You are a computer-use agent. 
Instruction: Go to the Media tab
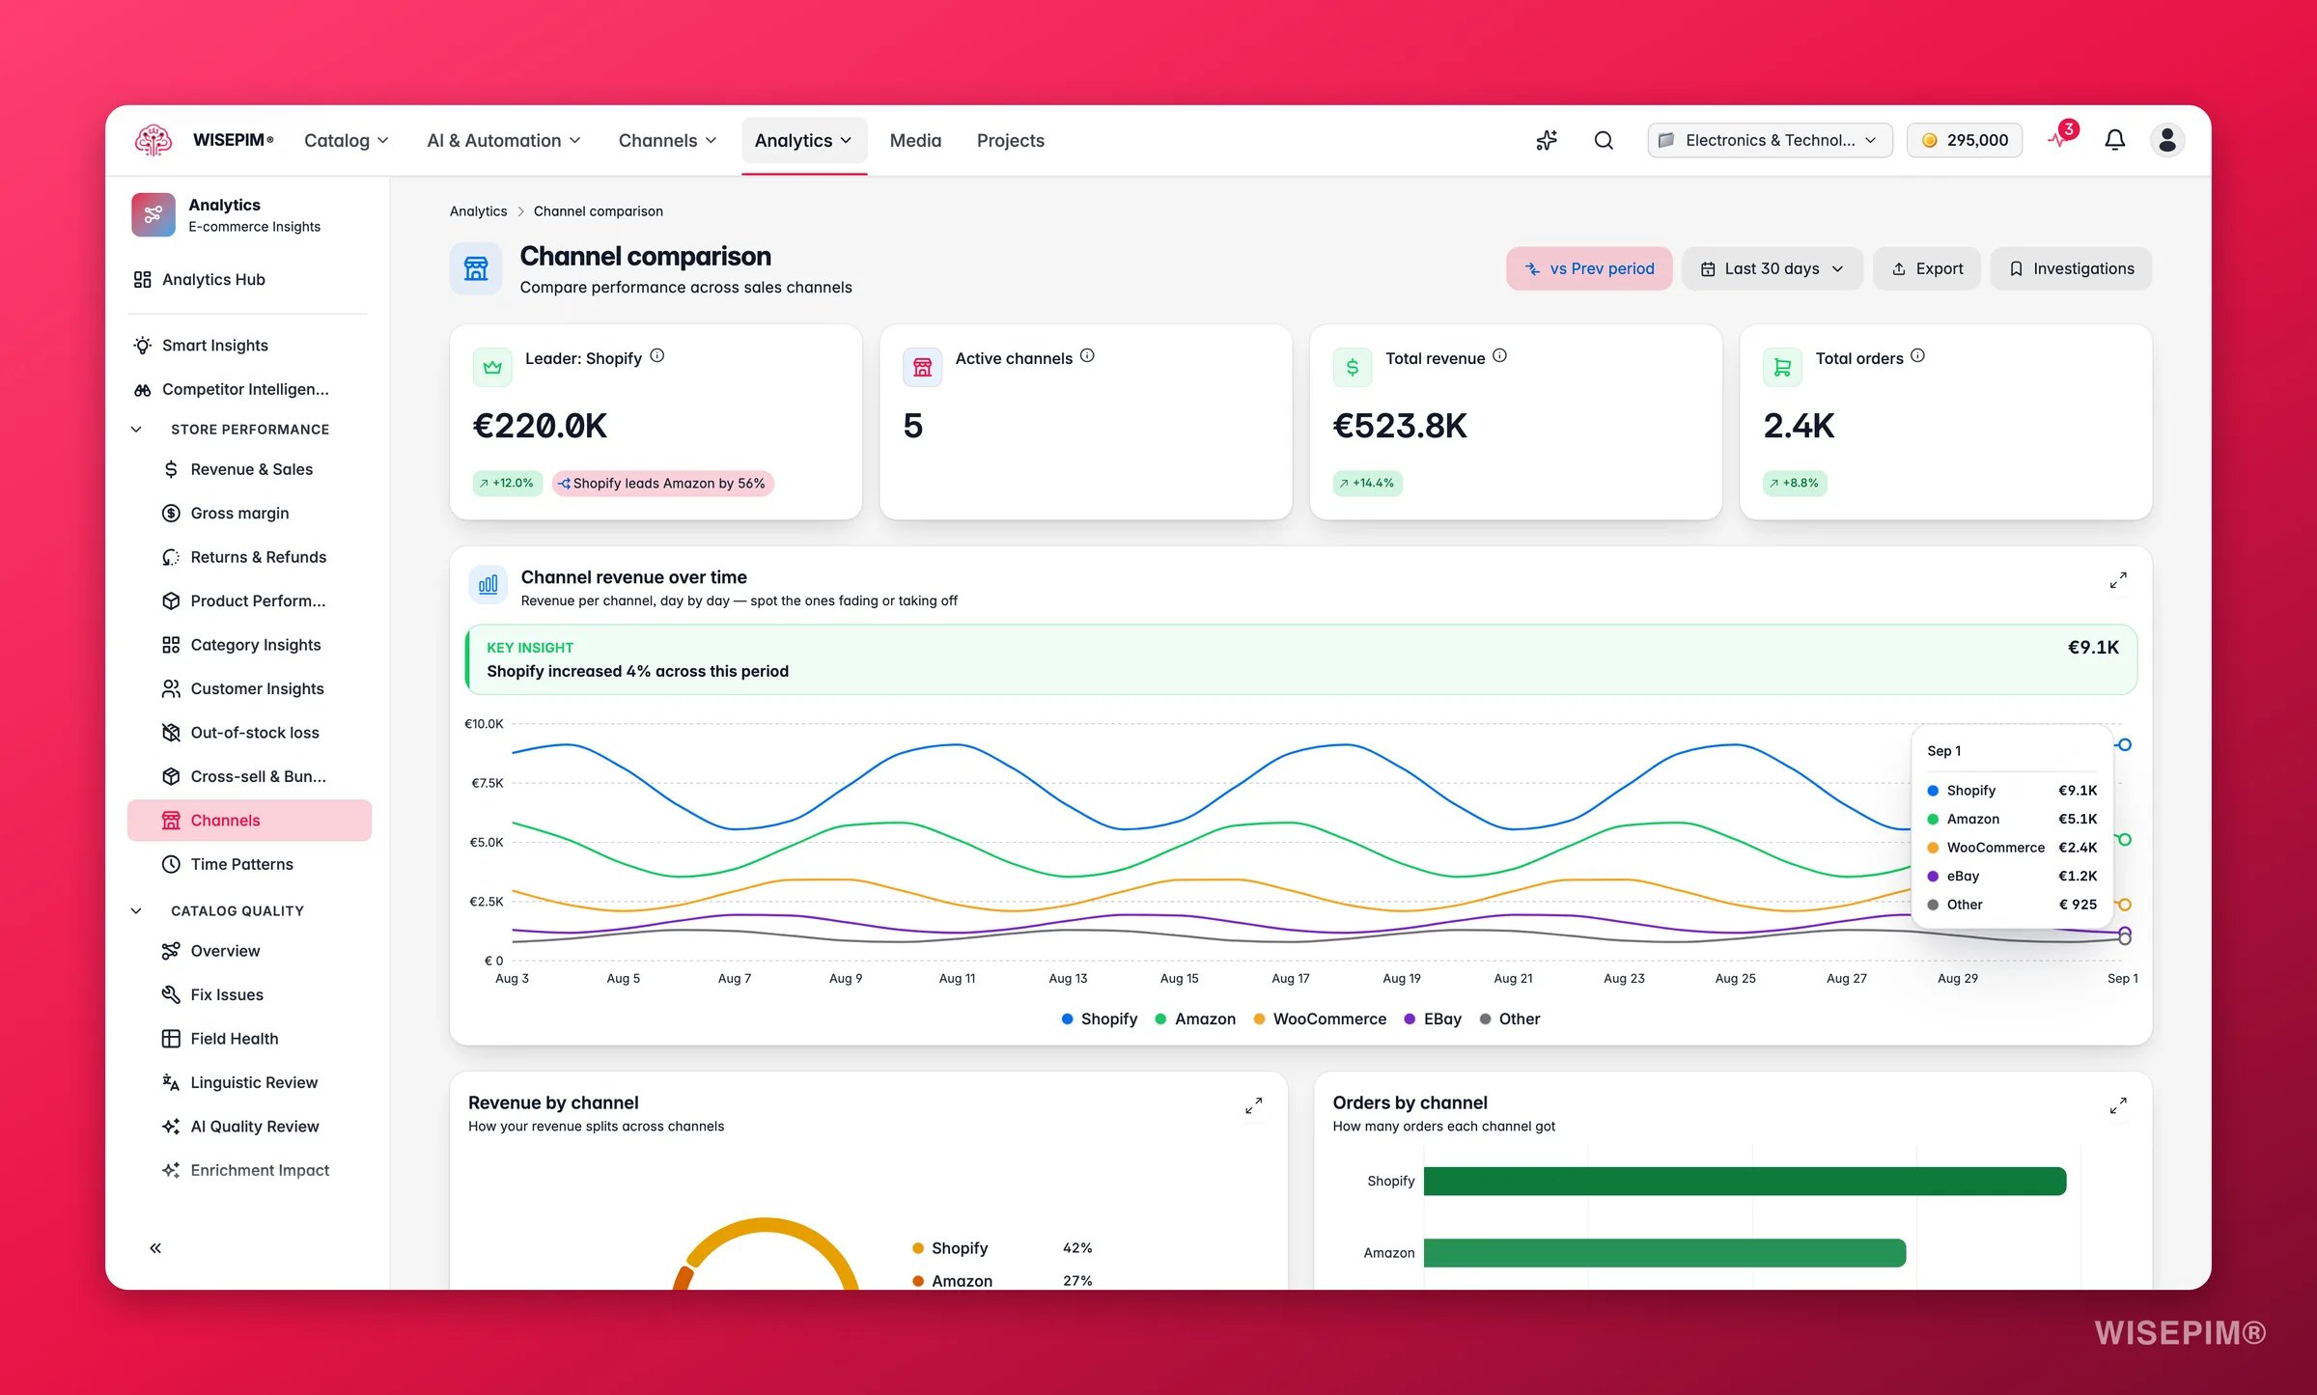(915, 140)
